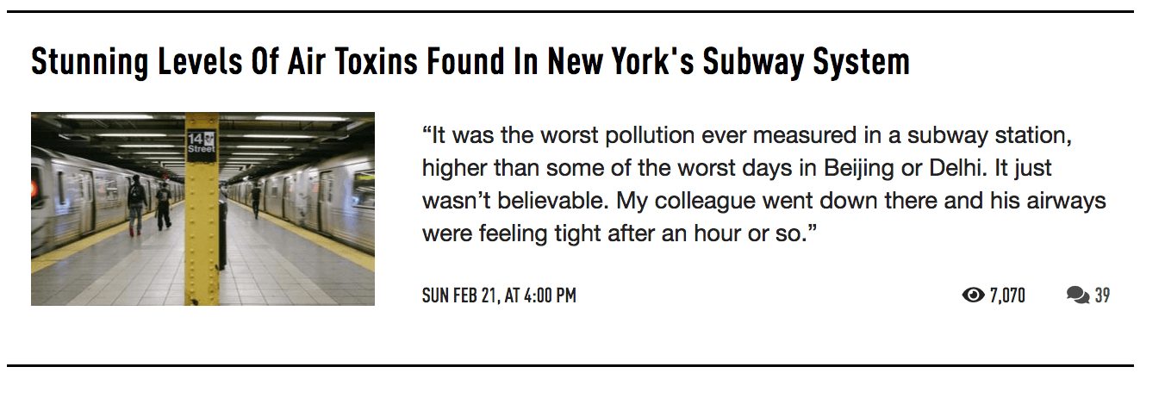1165x398 pixels.
Task: Click the subway station article thumbnail
Action: [202, 208]
